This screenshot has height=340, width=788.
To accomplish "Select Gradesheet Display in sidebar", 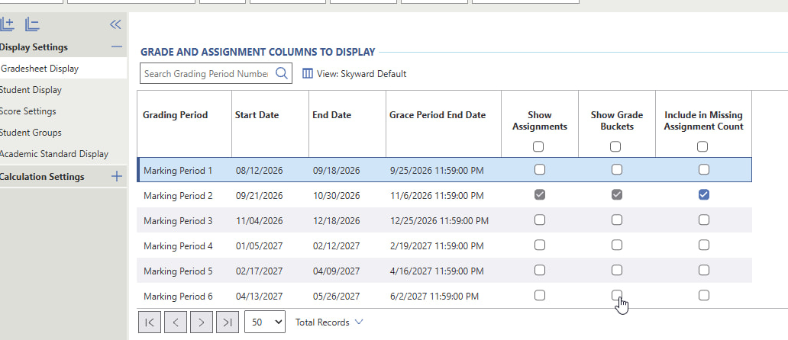I will click(x=63, y=69).
